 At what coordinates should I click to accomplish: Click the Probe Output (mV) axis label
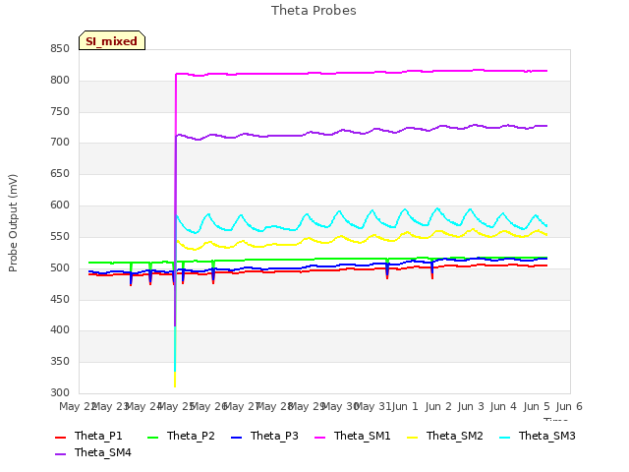coord(13,223)
